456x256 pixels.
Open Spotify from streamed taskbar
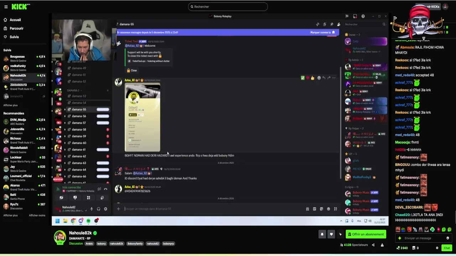88,221
